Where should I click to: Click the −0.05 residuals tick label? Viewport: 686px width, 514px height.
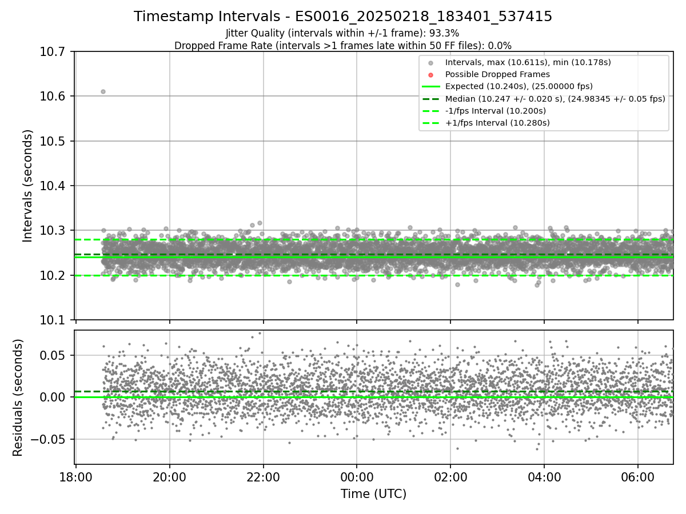pos(49,439)
